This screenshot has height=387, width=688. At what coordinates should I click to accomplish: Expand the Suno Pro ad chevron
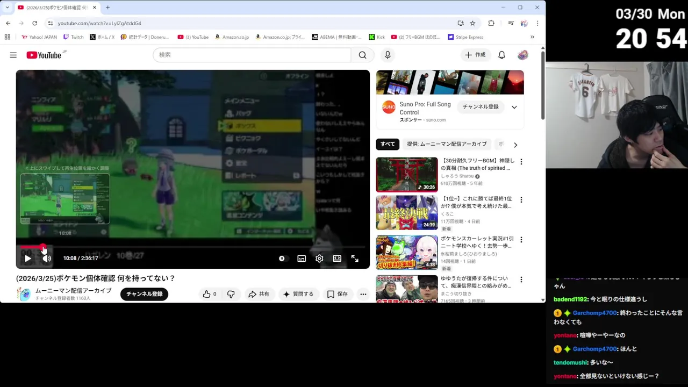(x=514, y=107)
